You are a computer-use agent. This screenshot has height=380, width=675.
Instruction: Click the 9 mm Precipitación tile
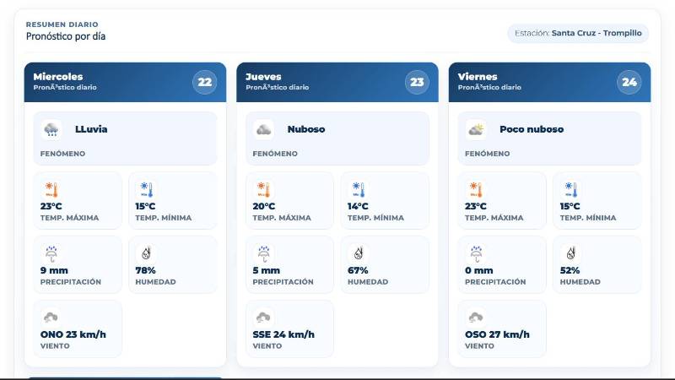click(x=78, y=264)
